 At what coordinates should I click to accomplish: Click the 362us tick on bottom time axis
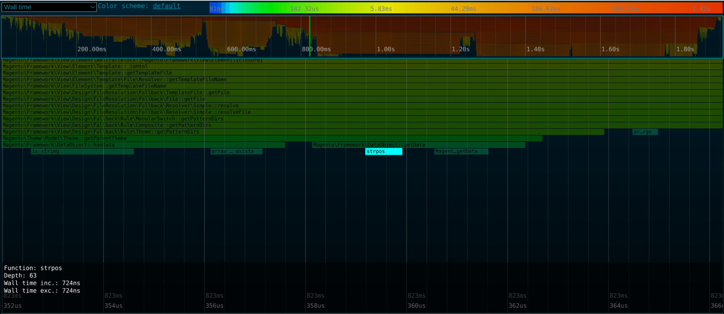click(518, 306)
